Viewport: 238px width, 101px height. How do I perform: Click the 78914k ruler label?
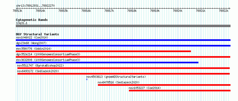click(x=40, y=11)
